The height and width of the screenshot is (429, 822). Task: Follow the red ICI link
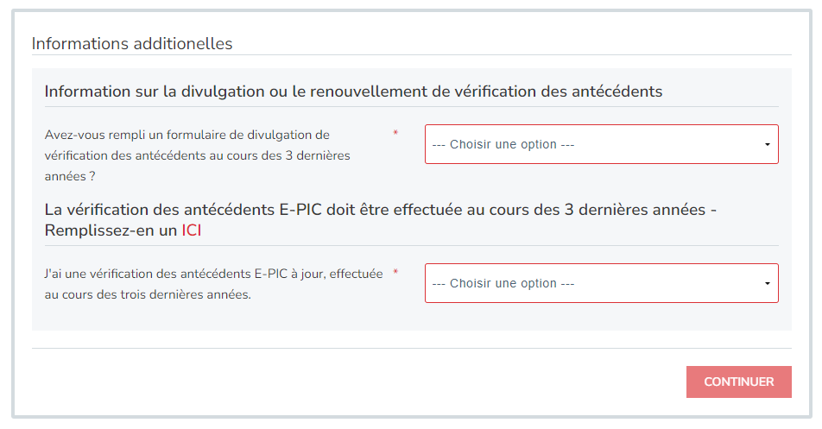192,230
